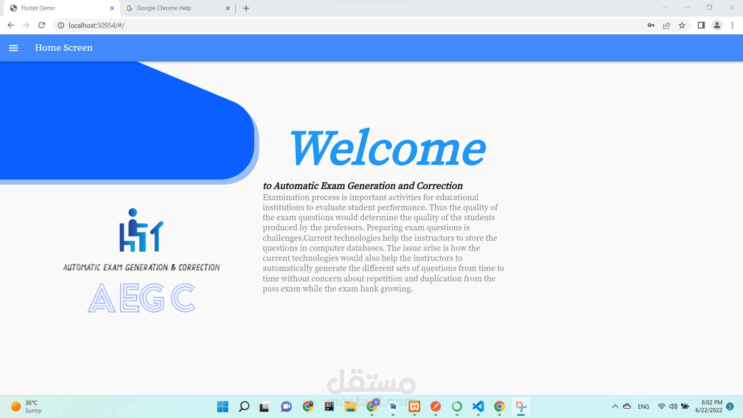Open Visual Studio Code from taskbar
Image resolution: width=743 pixels, height=418 pixels.
click(x=478, y=406)
